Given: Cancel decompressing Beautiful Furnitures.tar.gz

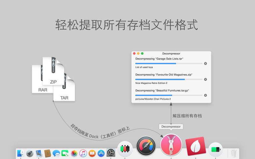Looking at the screenshot, I should click(205, 95).
